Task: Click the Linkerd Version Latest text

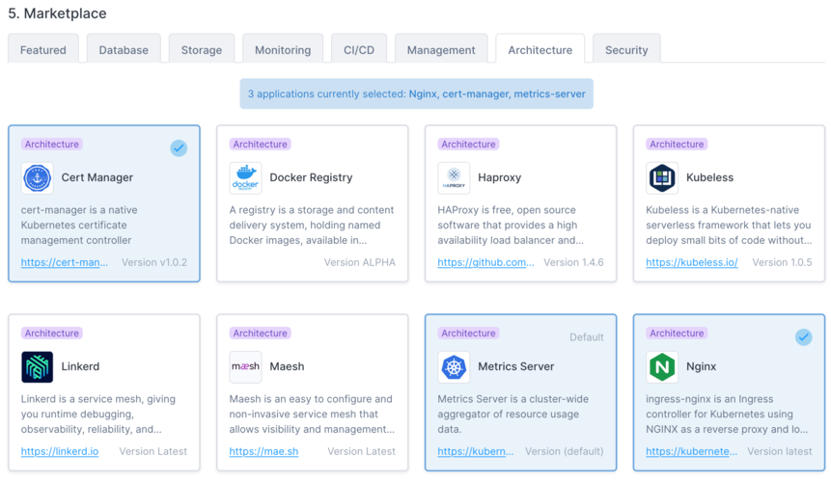Action: tap(153, 451)
